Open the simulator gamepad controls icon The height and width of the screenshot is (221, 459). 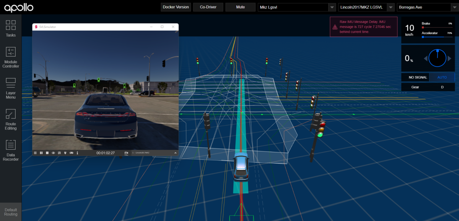click(71, 153)
